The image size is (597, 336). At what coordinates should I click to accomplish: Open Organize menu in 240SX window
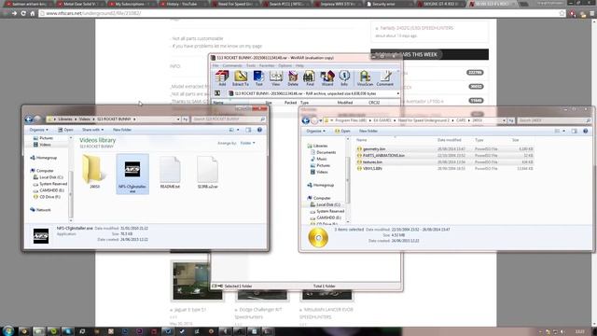315,131
